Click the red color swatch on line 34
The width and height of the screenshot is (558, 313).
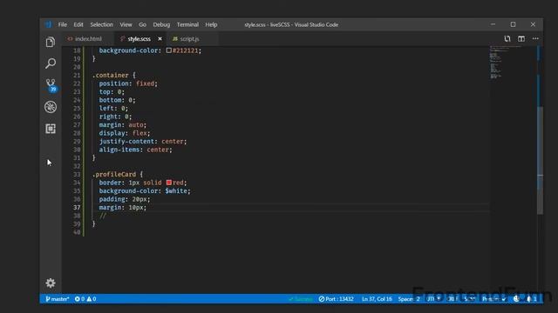pyautogui.click(x=168, y=183)
